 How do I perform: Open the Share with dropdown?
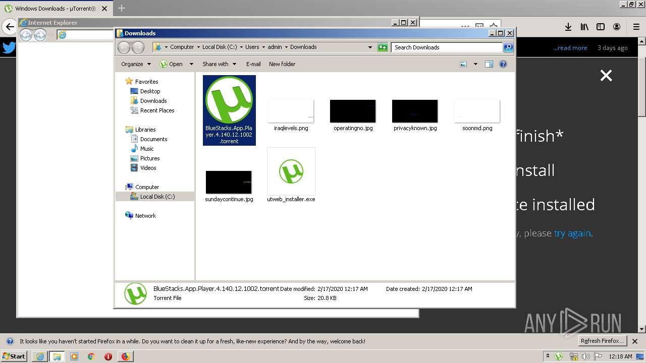pyautogui.click(x=219, y=64)
